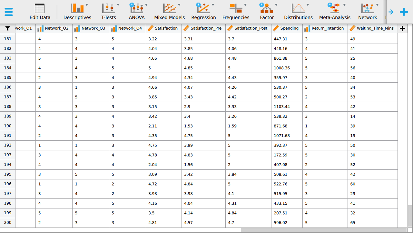Viewport: 413px width, 233px height.
Task: Click the horizontal scrollbar thumb
Action: click(x=324, y=230)
